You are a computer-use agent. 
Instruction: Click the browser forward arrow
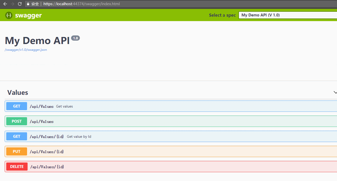coord(12,4)
